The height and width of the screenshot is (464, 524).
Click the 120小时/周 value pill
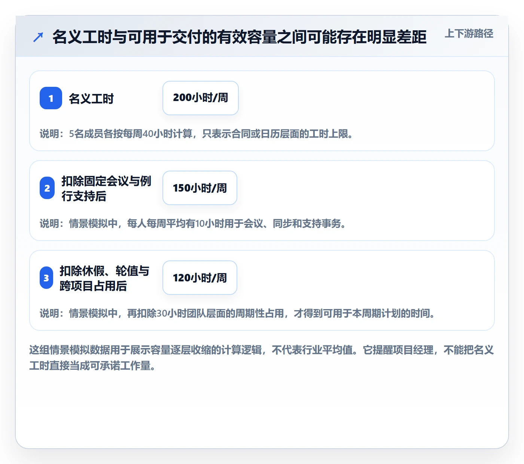coord(200,278)
